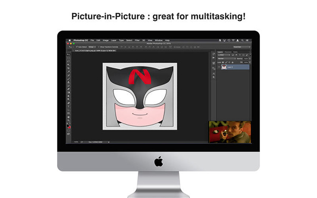Open the Filter menu
This screenshot has height=198, width=317.
click(x=137, y=40)
